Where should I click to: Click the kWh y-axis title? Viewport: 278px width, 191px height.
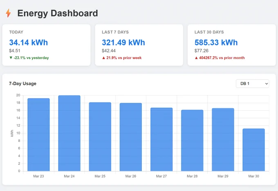pyautogui.click(x=12, y=133)
